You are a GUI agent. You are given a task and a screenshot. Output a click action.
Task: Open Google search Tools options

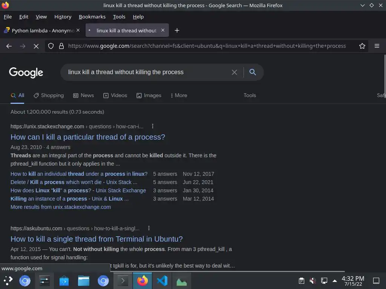[250, 95]
